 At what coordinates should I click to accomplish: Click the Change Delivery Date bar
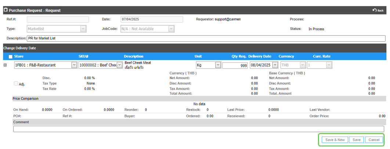(x=20, y=48)
